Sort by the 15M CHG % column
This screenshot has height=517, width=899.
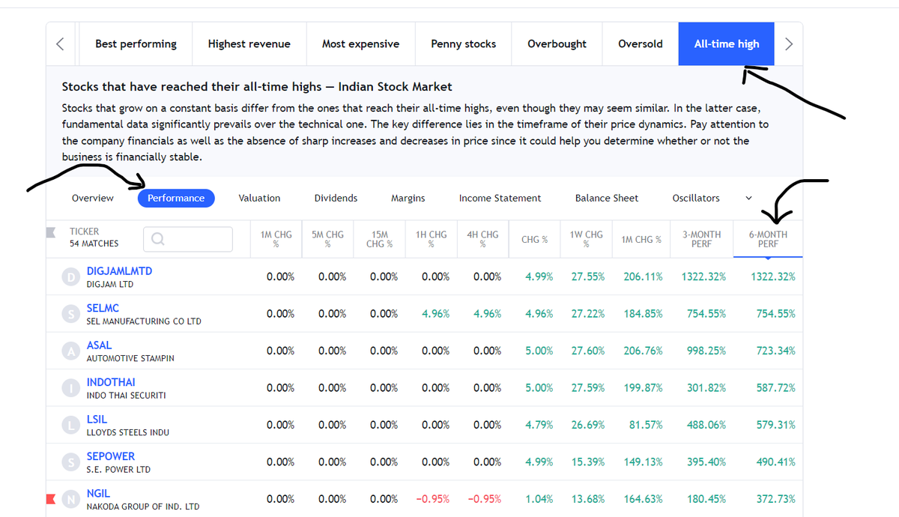[x=379, y=239]
